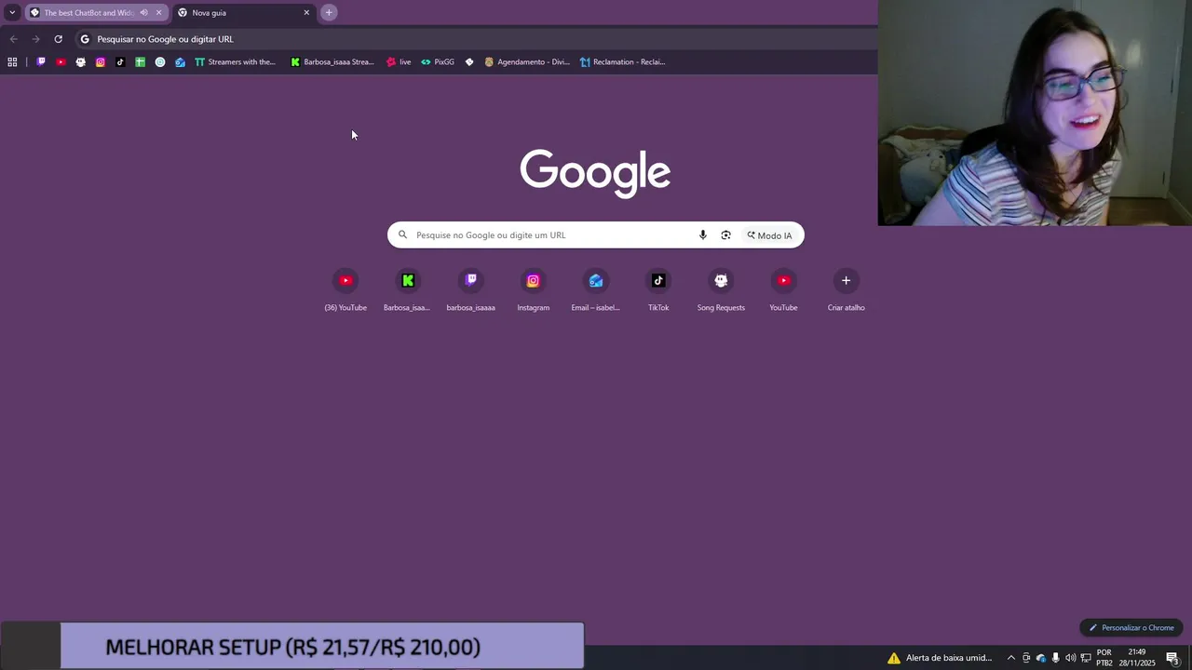This screenshot has height=670, width=1192.
Task: Open the PixGG bookmark
Action: tap(438, 62)
